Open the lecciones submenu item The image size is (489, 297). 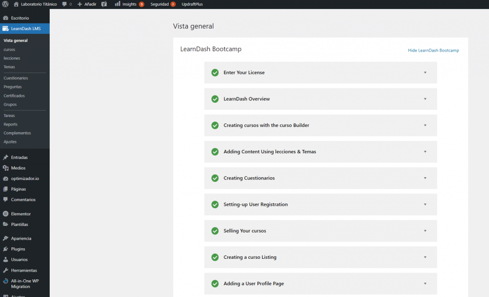tap(12, 58)
